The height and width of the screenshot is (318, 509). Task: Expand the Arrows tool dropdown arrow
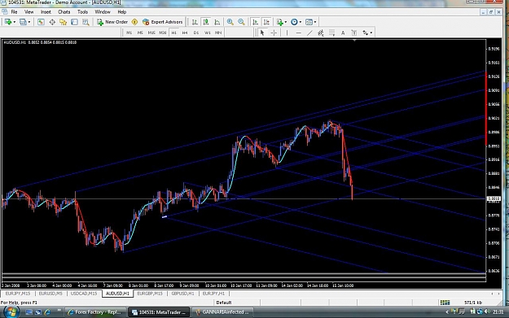click(x=371, y=33)
